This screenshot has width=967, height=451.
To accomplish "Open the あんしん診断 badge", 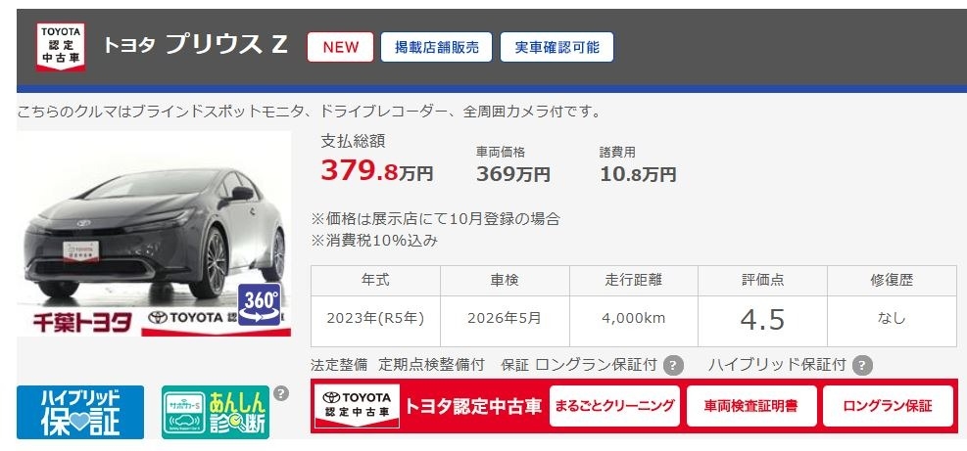I will [x=216, y=412].
